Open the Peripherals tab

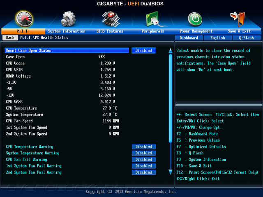(153, 31)
